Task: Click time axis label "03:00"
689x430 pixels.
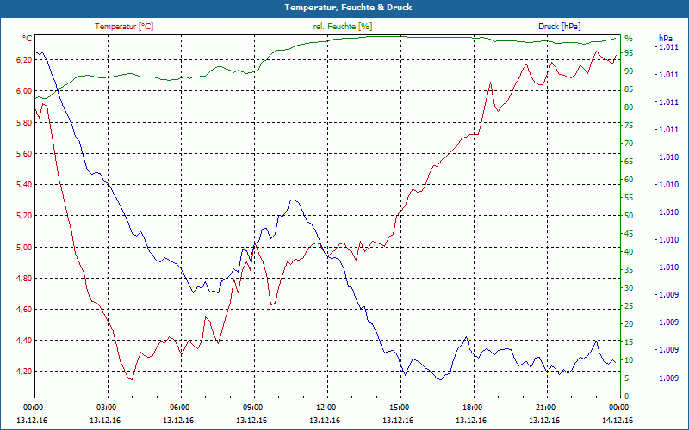Action: coord(105,408)
